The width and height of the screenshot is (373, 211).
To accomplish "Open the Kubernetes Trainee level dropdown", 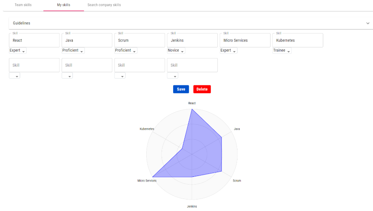I will point(282,51).
